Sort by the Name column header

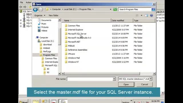tap(86, 21)
